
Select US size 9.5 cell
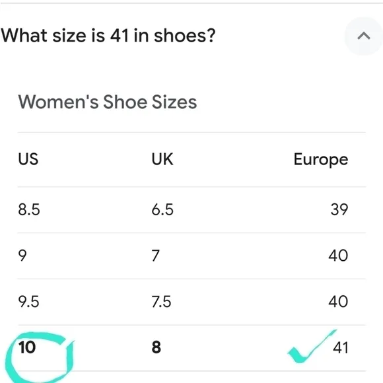click(x=28, y=302)
